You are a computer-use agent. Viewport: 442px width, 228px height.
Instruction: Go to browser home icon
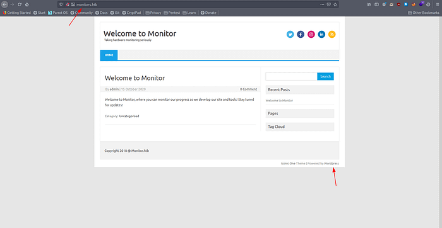tap(27, 4)
